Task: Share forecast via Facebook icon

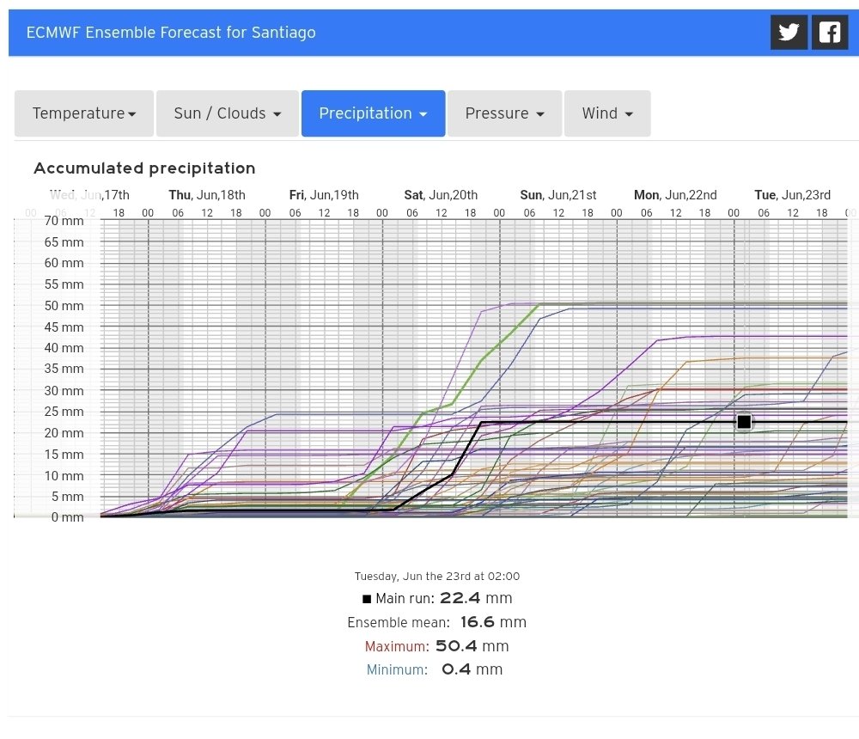Action: click(x=830, y=33)
